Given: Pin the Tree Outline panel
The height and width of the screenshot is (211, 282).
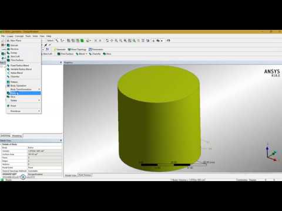Looking at the screenshot, I should click(61, 63).
